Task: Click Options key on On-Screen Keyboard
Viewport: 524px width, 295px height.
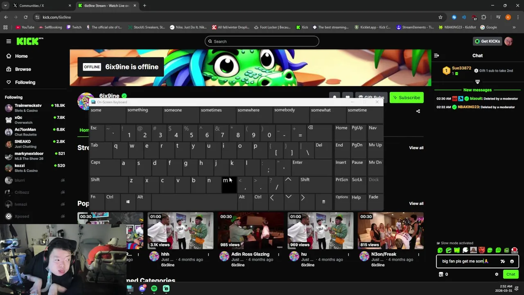Action: [x=342, y=202]
